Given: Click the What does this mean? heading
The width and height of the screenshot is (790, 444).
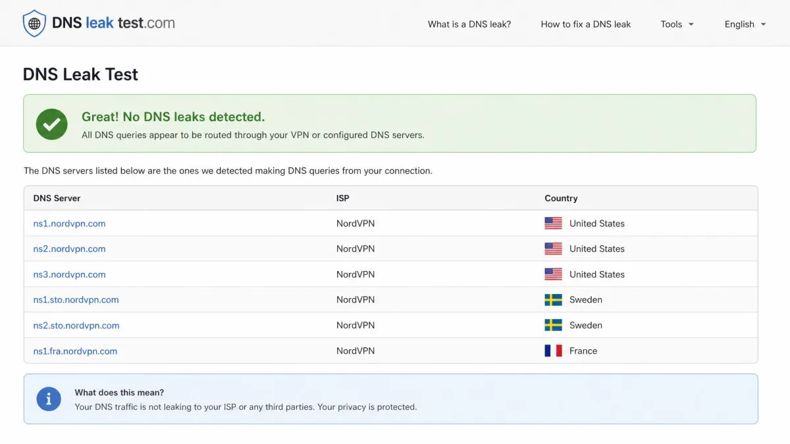Looking at the screenshot, I should [x=119, y=392].
